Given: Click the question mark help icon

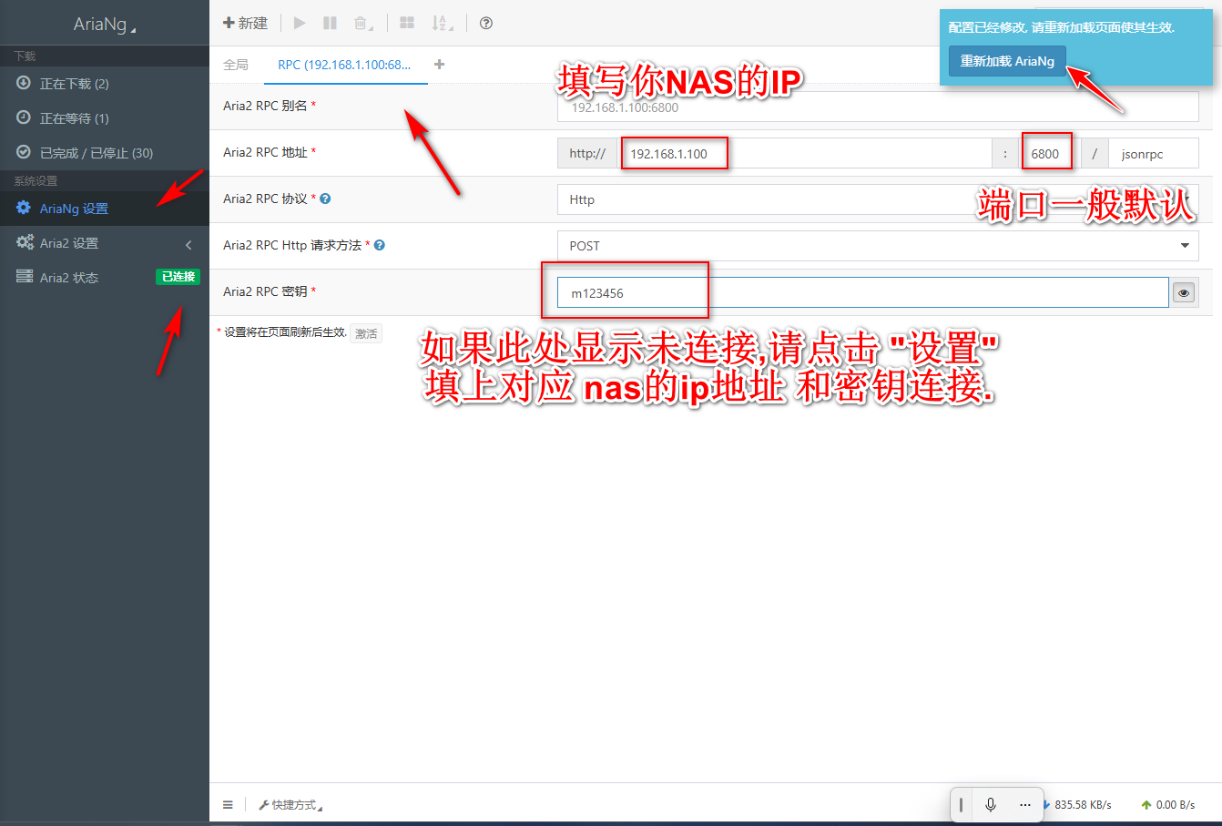Looking at the screenshot, I should [486, 23].
